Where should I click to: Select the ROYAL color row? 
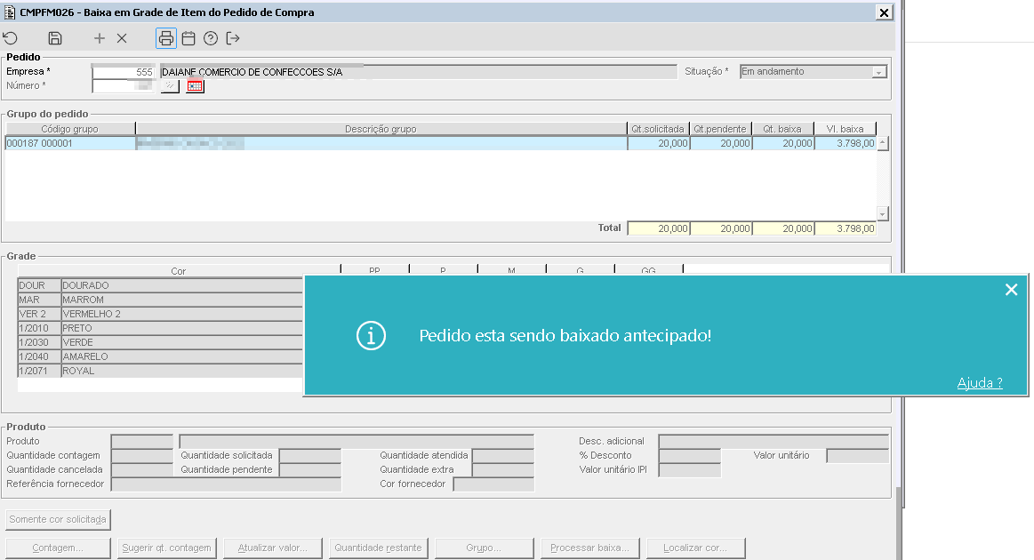(x=160, y=371)
